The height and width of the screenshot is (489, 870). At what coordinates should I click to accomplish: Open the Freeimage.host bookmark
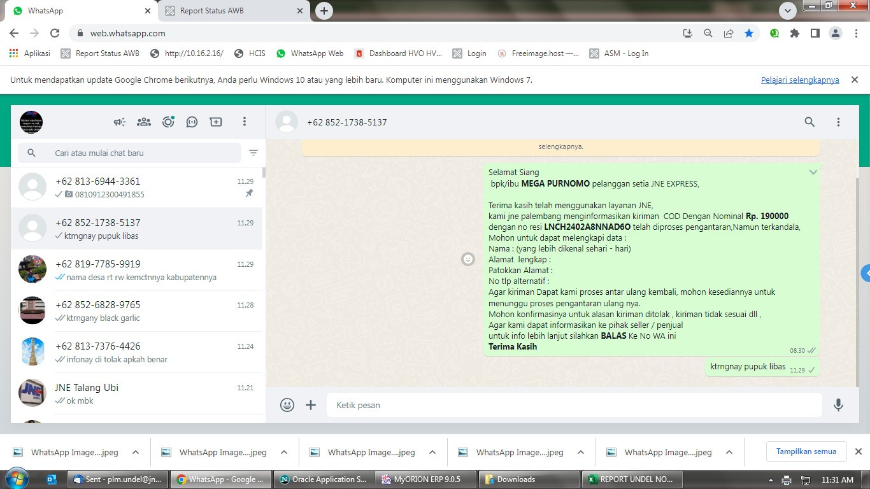click(538, 53)
